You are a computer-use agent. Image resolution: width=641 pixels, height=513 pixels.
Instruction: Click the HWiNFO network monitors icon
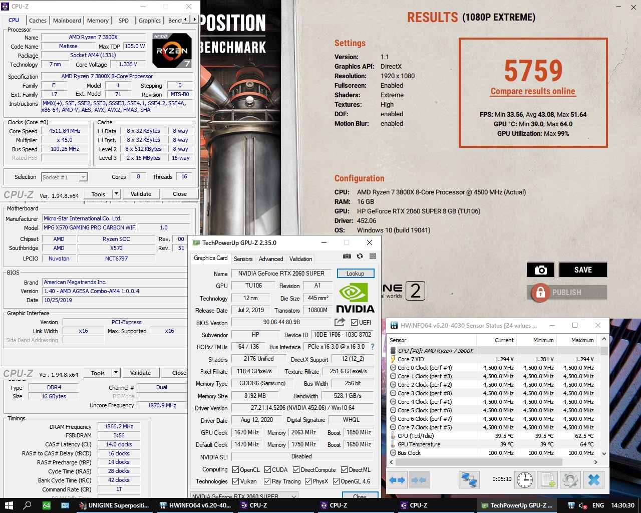pyautogui.click(x=469, y=480)
